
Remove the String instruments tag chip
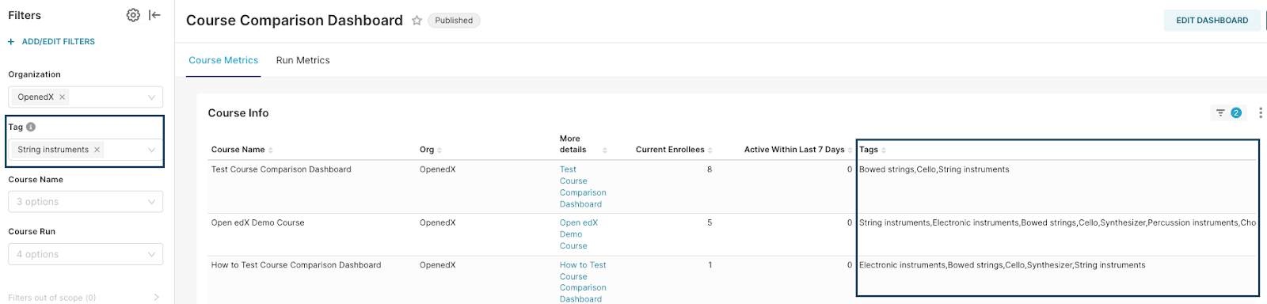(97, 150)
